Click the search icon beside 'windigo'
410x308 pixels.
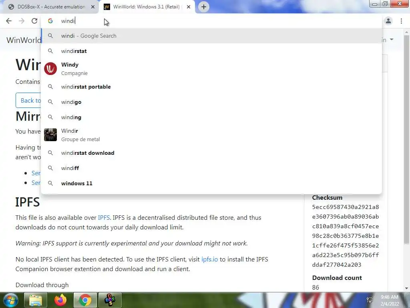point(50,102)
